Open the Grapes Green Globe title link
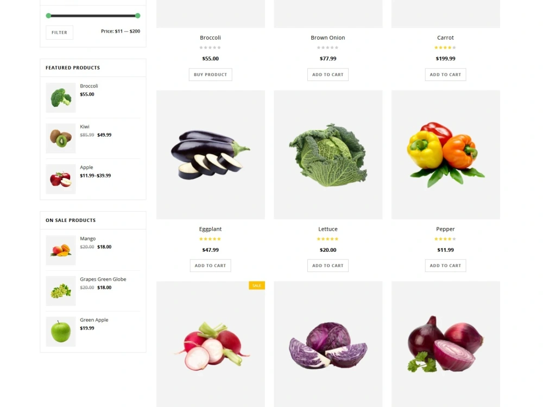This screenshot has width=543, height=407. (103, 279)
